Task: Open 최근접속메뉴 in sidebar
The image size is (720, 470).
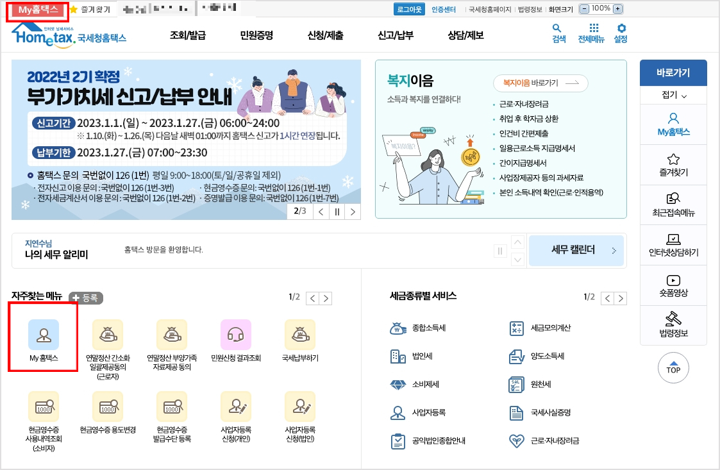Action: pyautogui.click(x=673, y=205)
